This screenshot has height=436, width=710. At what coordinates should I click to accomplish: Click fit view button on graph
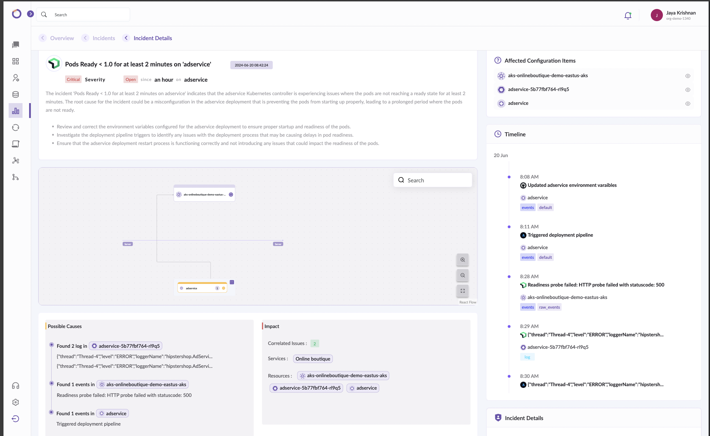tap(462, 291)
